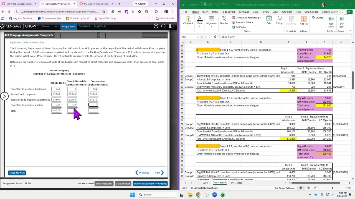Switch Excel to Page Break Preview
This screenshot has height=199, width=355.
coord(315,188)
